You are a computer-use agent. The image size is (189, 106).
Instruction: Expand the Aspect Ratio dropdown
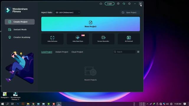click(68, 12)
